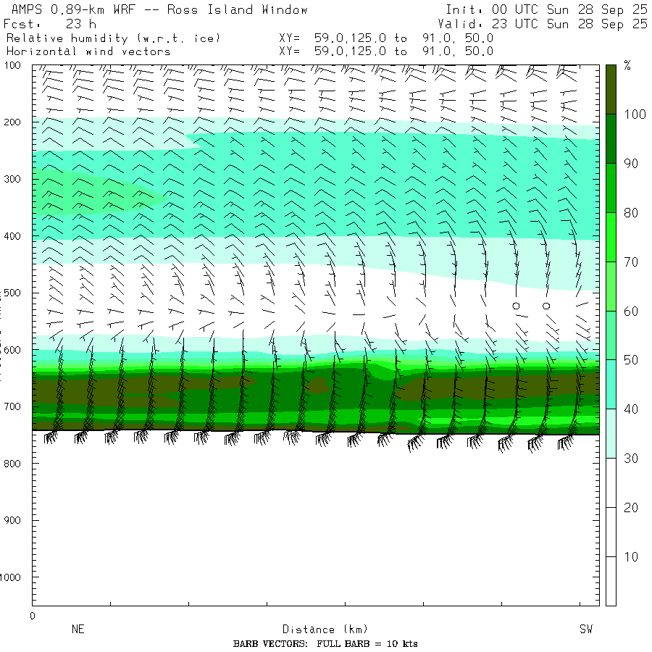Click the 'Horizontal wind vectors' label
652x652 pixels.
click(88, 51)
